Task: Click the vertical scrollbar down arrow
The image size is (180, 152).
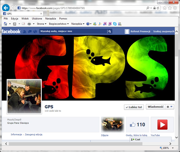Action: 176,138
